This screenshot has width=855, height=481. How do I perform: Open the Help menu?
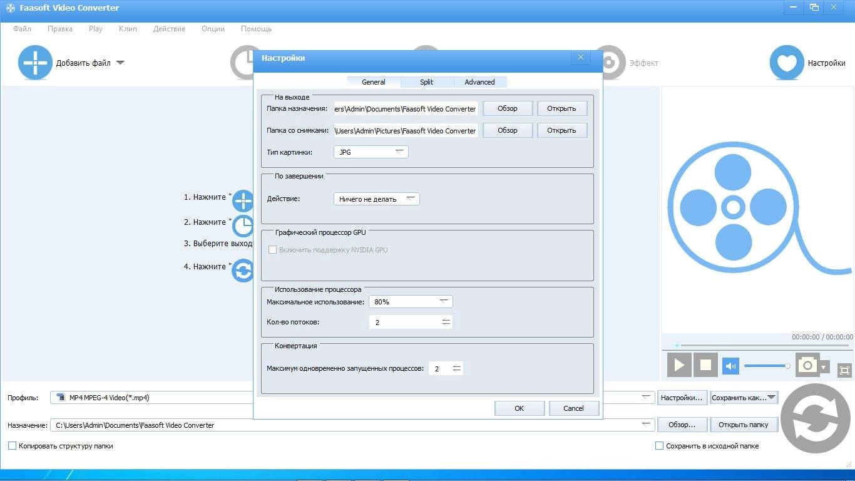coord(256,29)
